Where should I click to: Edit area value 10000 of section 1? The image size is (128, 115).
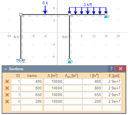click(x=53, y=81)
